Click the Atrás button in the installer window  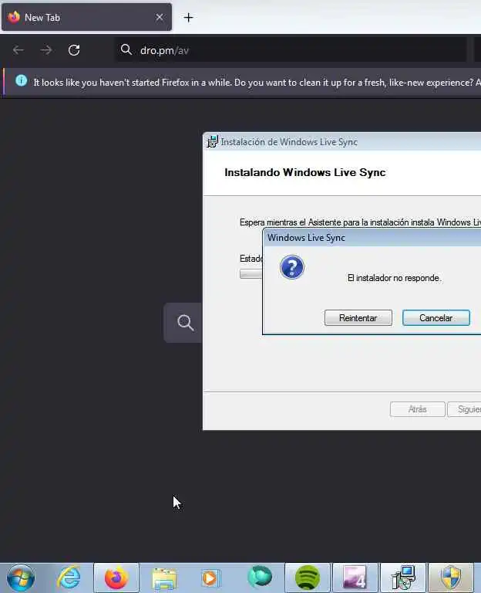pos(417,409)
